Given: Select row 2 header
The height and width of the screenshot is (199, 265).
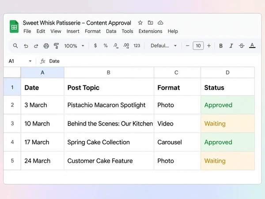Looking at the screenshot, I should [x=12, y=105].
